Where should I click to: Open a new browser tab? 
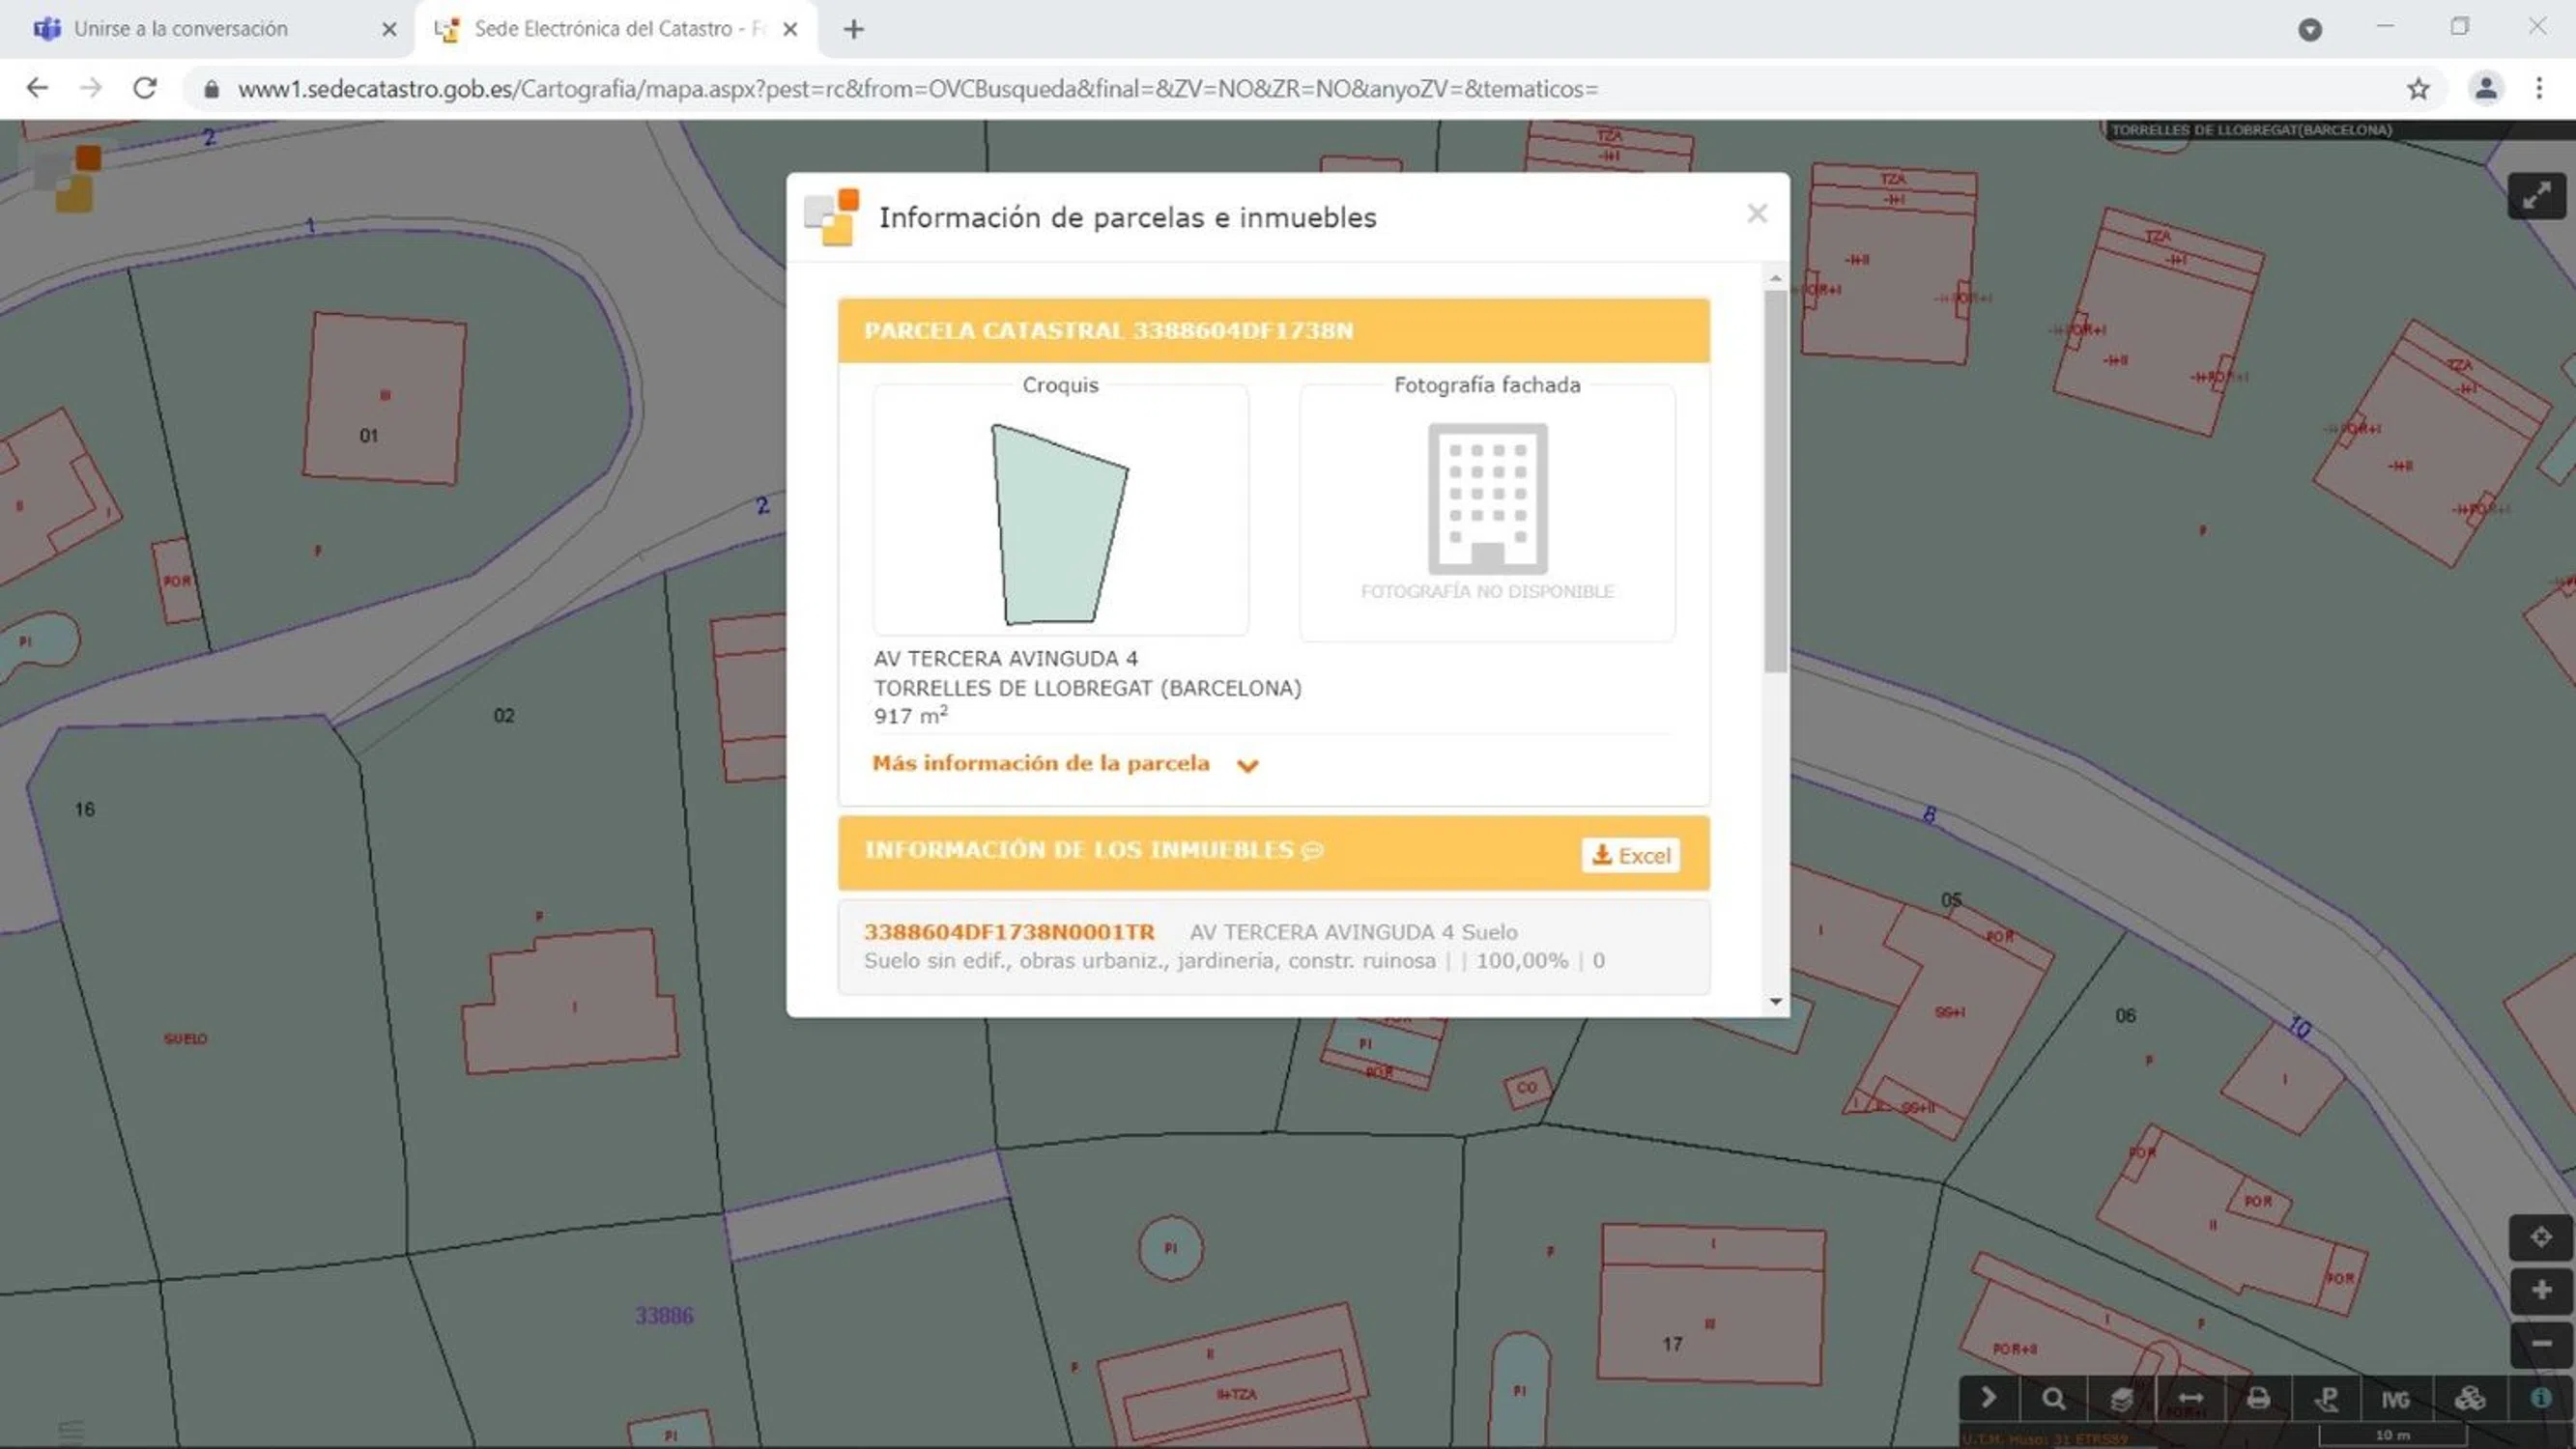853,29
